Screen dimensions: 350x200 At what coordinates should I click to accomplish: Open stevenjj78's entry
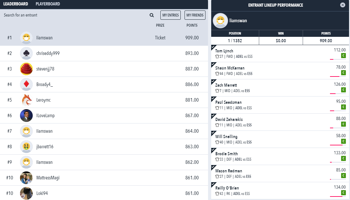(104, 69)
